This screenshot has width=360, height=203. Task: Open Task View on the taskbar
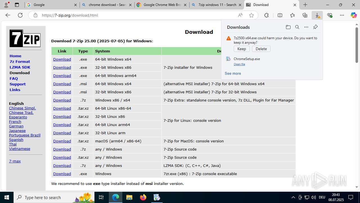(x=101, y=197)
